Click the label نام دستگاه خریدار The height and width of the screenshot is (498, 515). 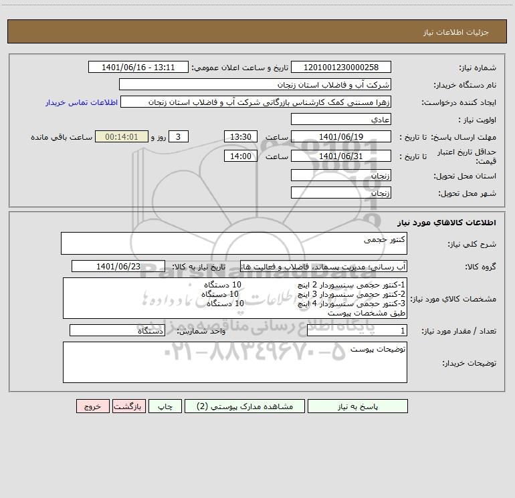(x=465, y=85)
